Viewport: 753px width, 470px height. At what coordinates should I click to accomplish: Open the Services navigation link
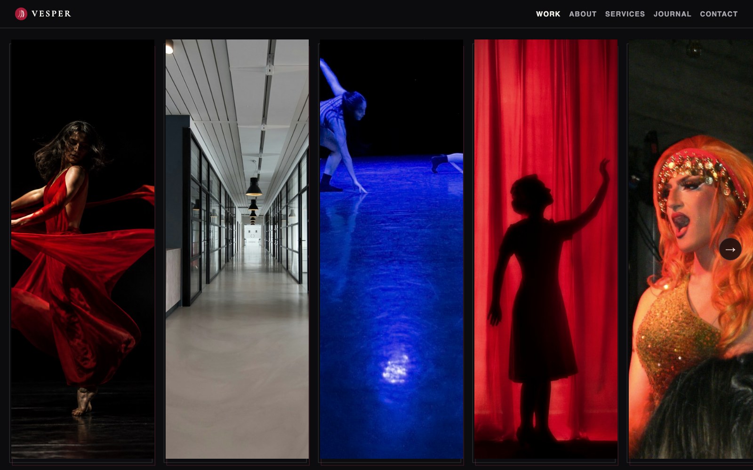tap(625, 14)
